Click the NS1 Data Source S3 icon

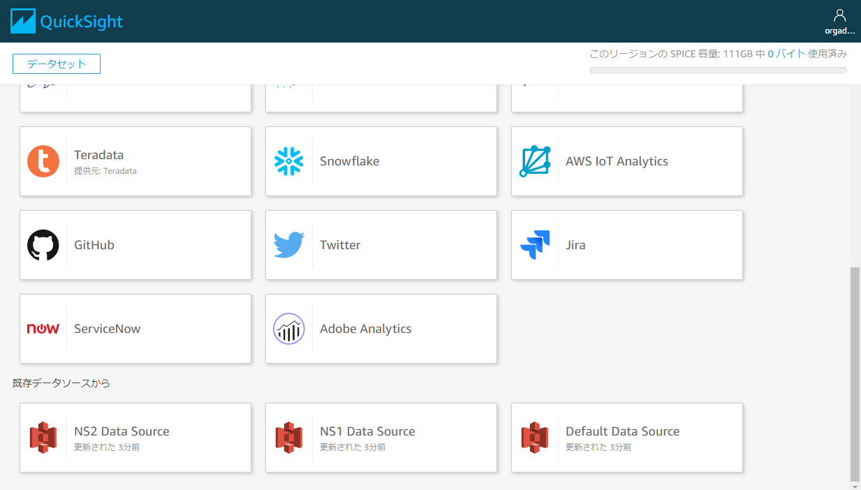pyautogui.click(x=289, y=438)
